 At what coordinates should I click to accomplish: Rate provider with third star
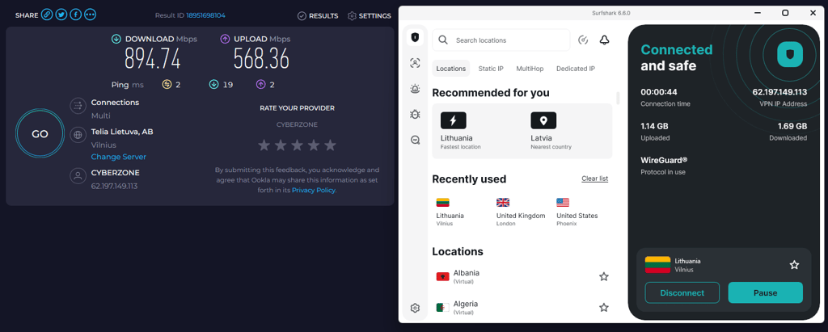point(297,145)
